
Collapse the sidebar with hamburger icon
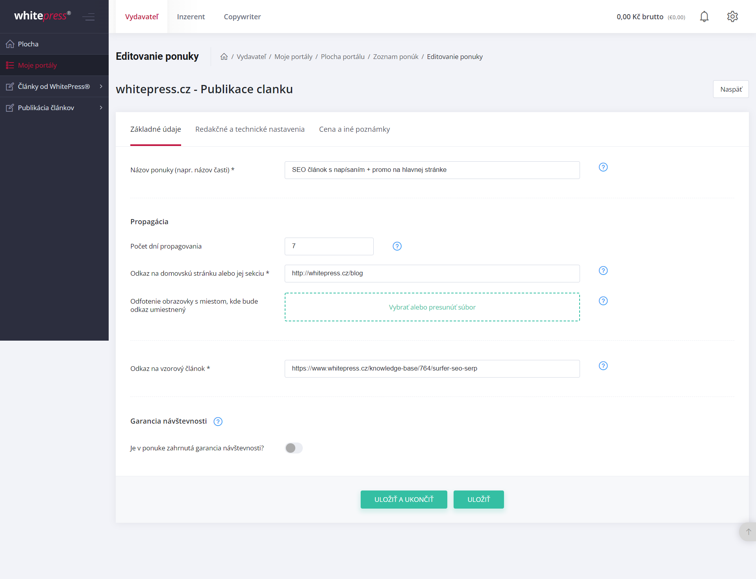click(x=89, y=17)
